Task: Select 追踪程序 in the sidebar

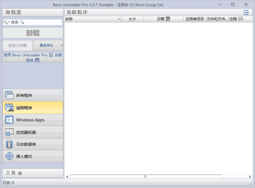Action: 33,107
